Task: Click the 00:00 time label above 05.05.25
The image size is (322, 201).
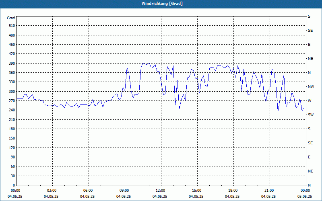Action: 305,191
